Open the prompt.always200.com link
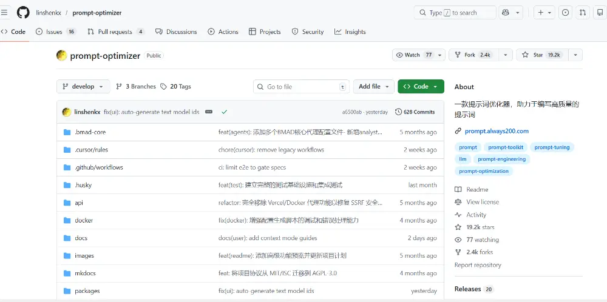Viewport: 607px width, 302px height. pyautogui.click(x=496, y=131)
